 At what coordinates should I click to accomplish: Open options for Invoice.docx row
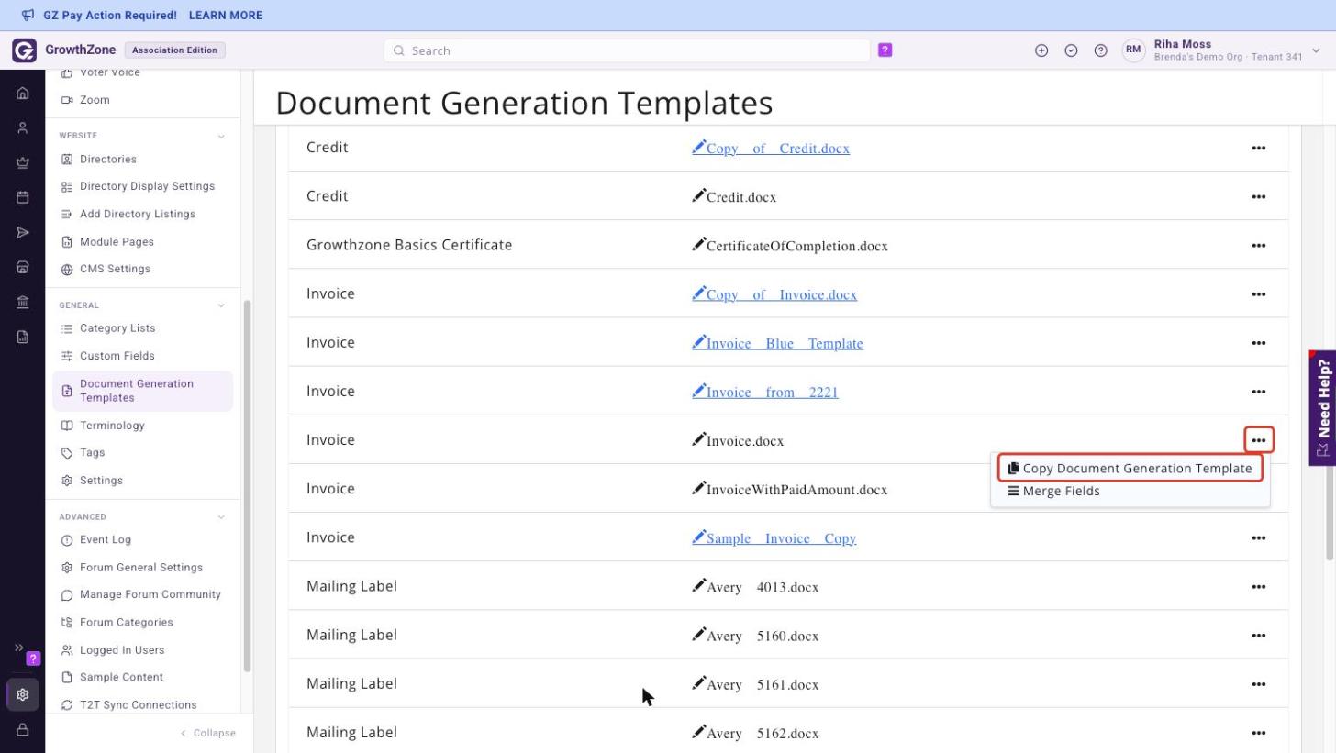(x=1259, y=440)
